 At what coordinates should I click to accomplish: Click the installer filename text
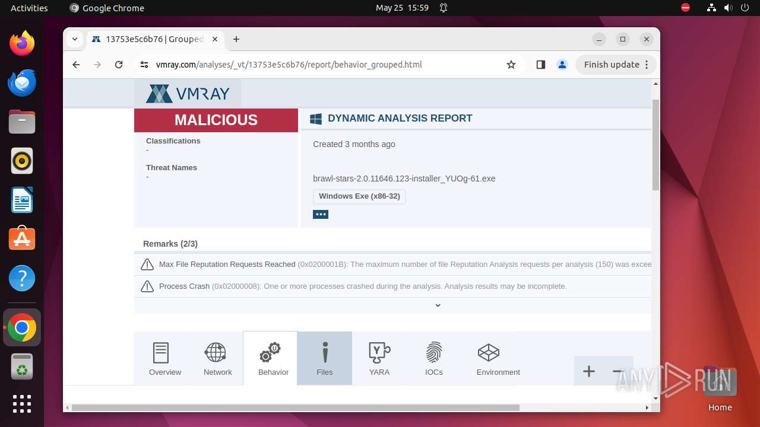404,179
